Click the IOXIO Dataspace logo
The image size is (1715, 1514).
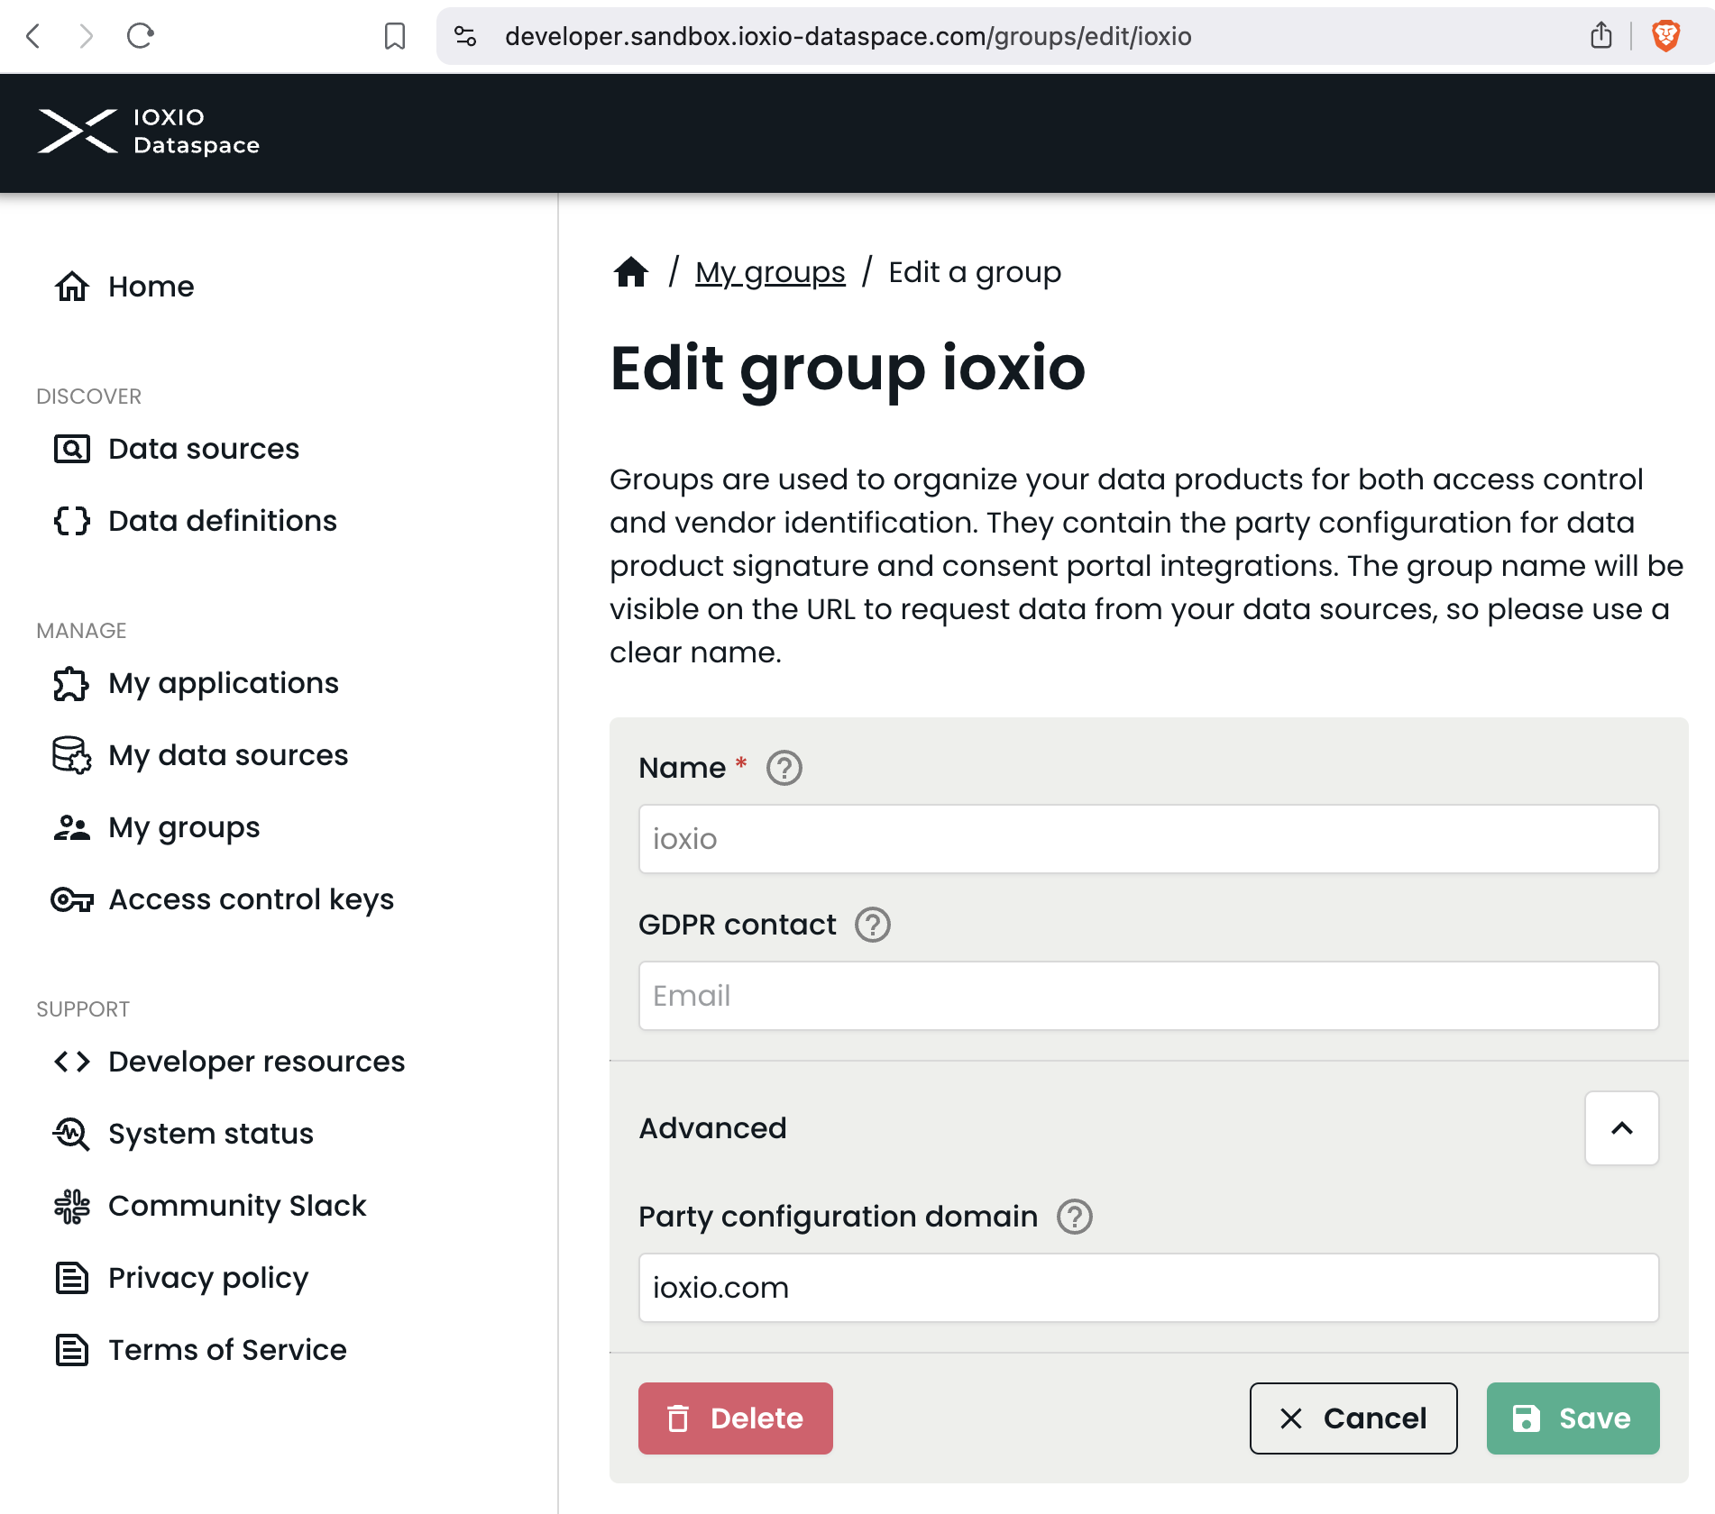(149, 132)
